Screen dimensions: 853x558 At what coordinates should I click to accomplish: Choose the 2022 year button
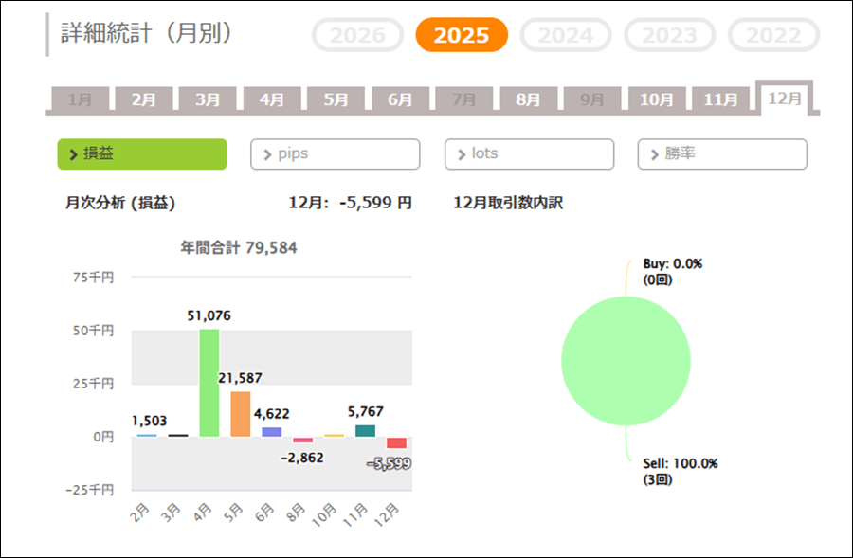pos(773,36)
